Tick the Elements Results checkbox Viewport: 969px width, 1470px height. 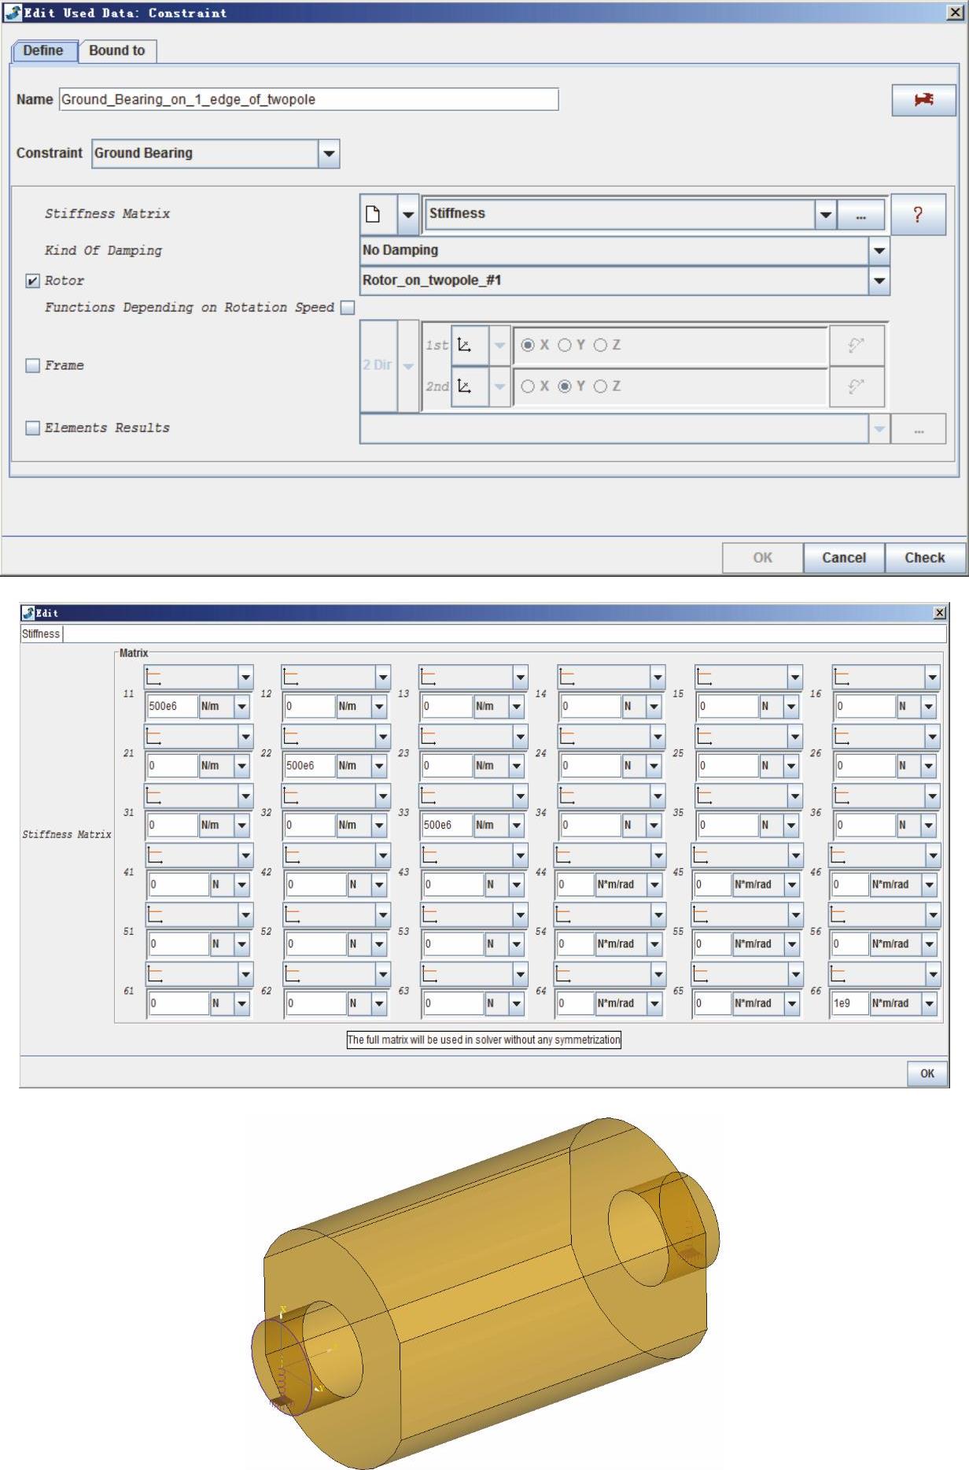[33, 428]
